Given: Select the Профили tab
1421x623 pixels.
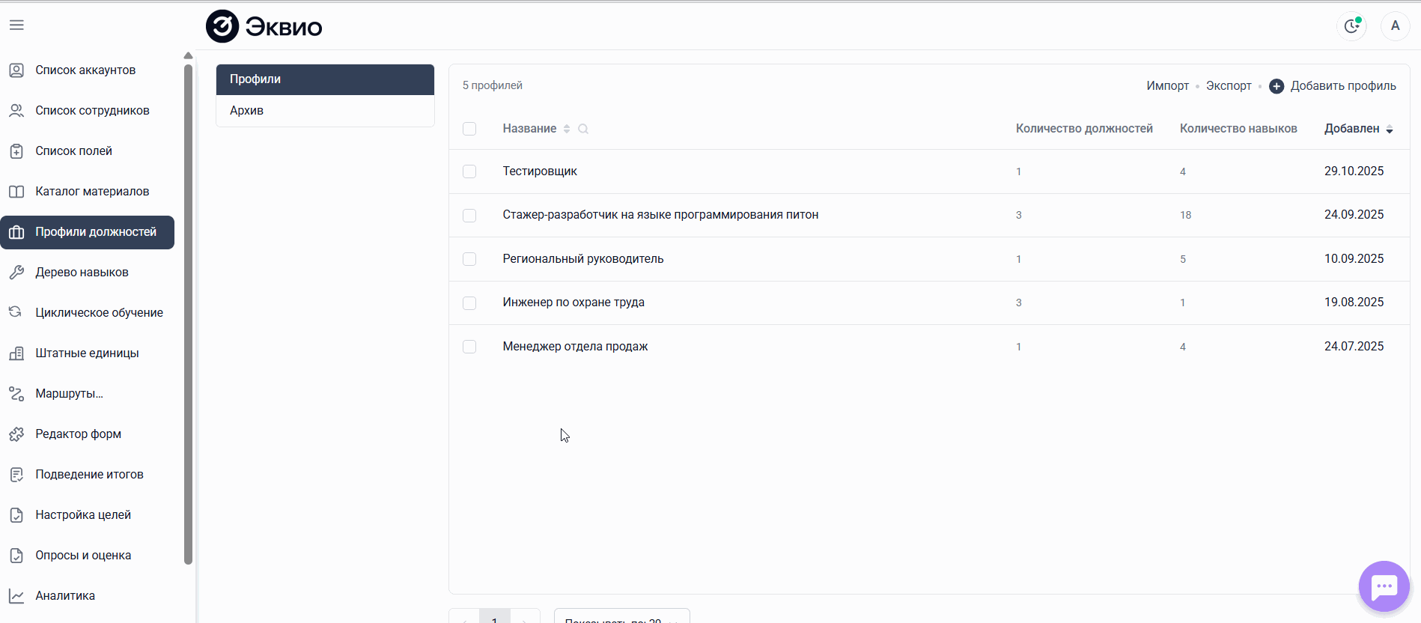Looking at the screenshot, I should coord(325,79).
